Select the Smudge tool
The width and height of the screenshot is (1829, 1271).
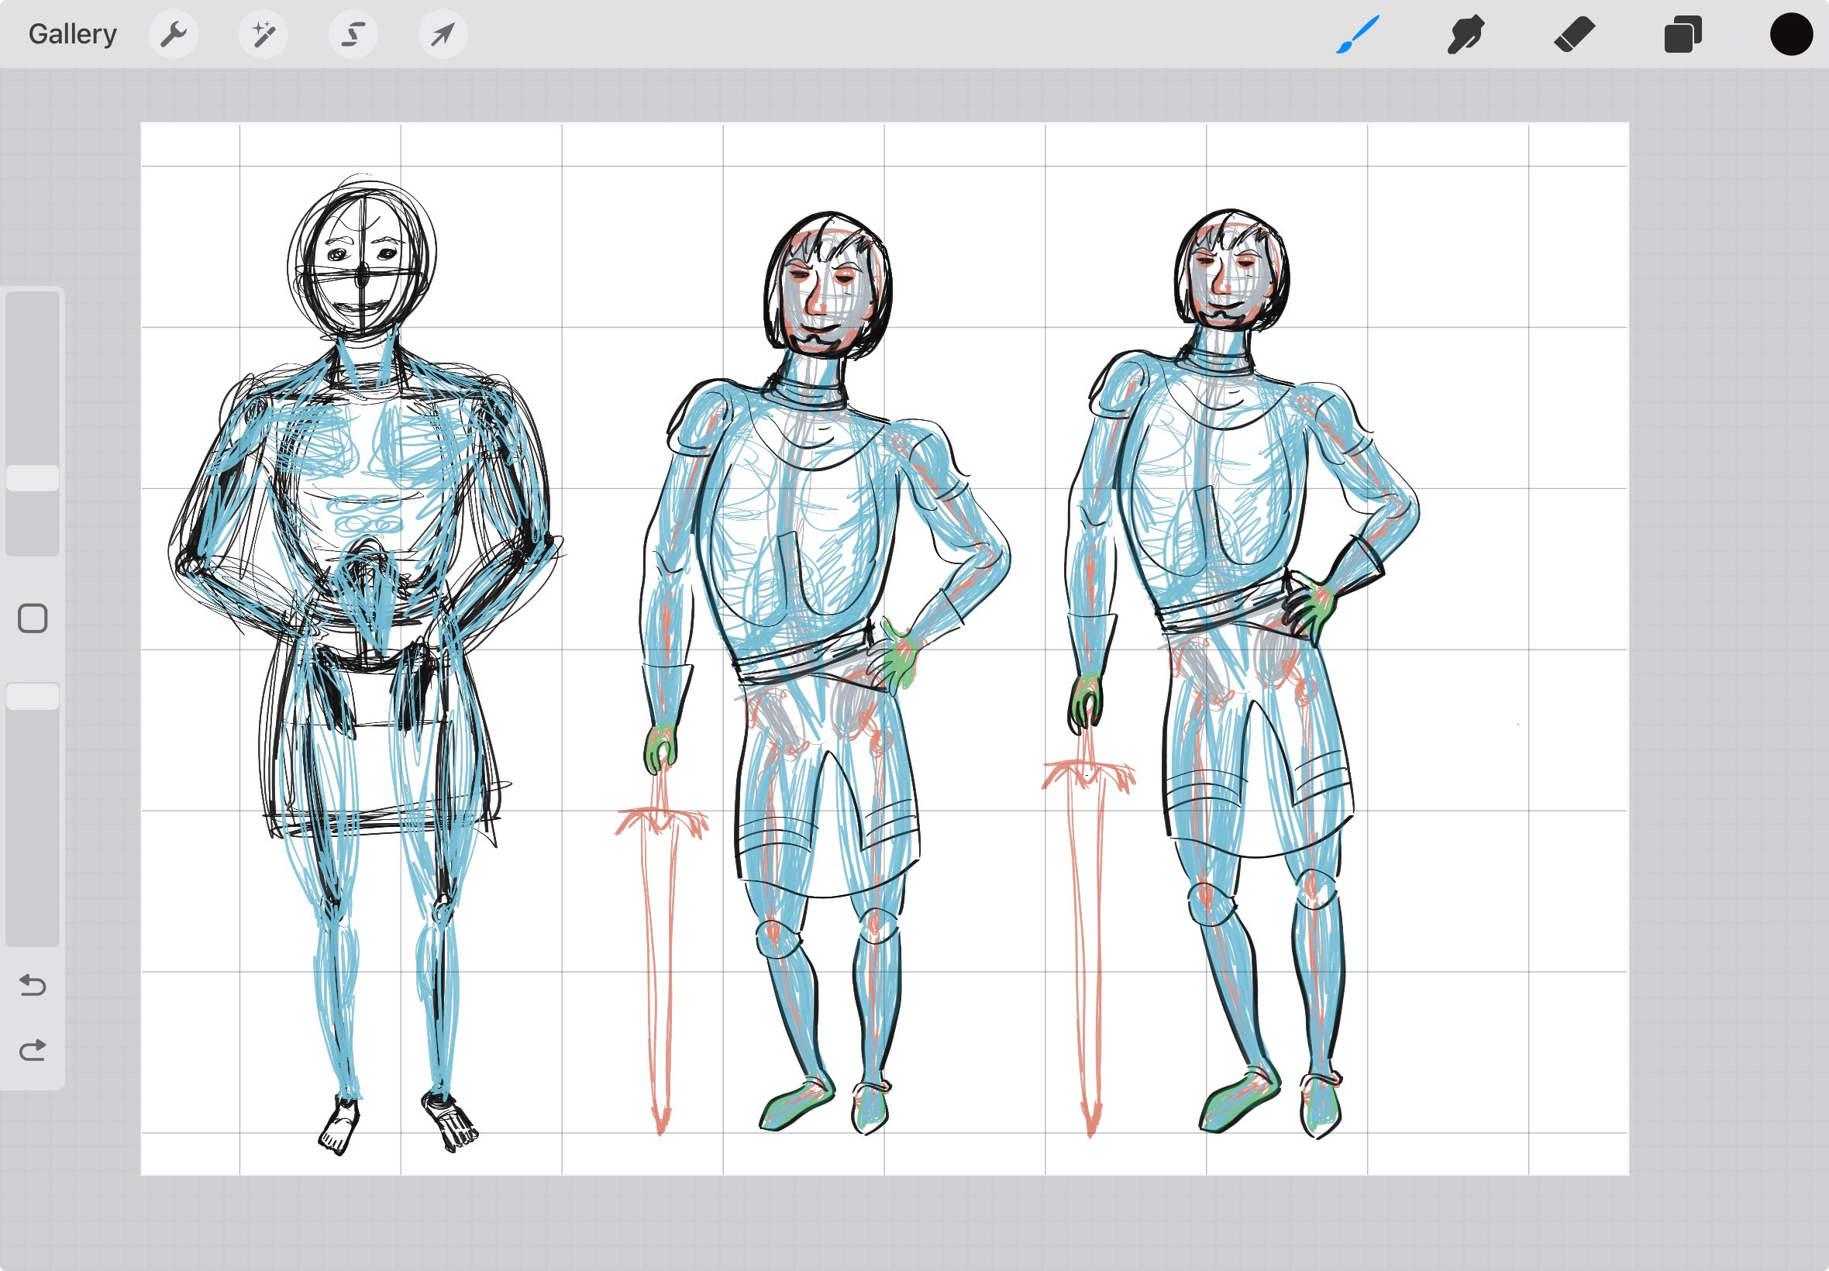1466,34
